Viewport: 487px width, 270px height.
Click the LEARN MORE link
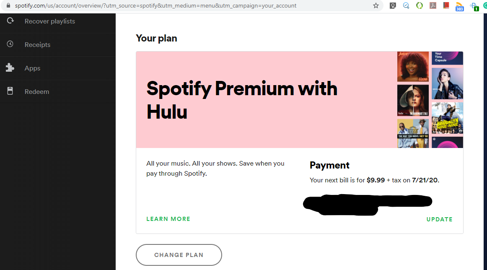pyautogui.click(x=168, y=219)
